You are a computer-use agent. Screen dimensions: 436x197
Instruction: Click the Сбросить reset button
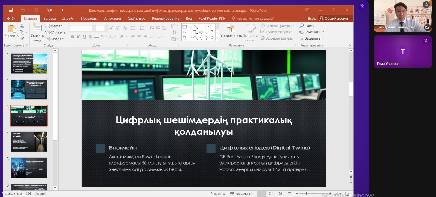(x=55, y=32)
